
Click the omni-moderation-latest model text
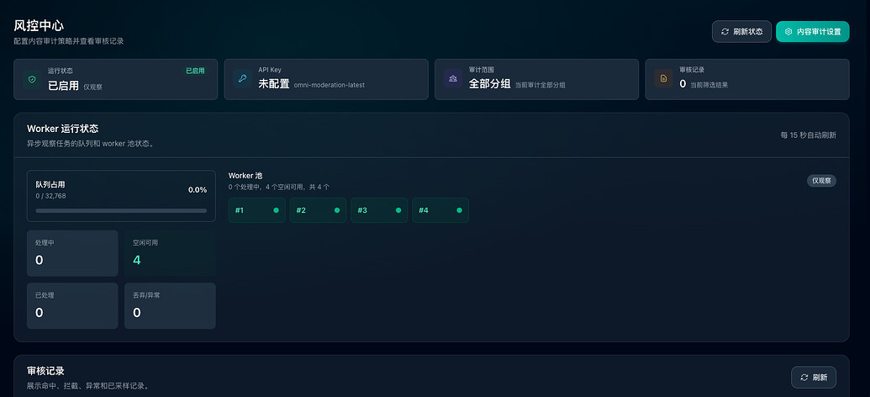(329, 86)
